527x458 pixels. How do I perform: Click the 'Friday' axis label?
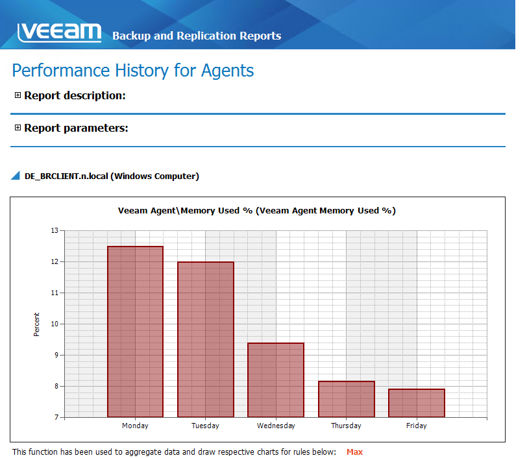coord(417,426)
